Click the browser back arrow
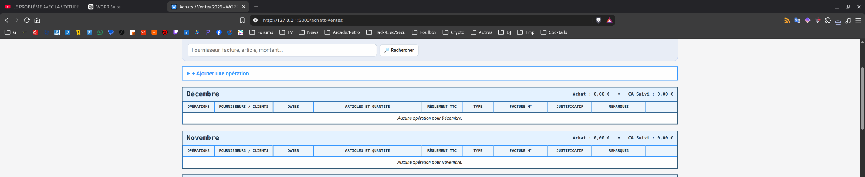Image resolution: width=865 pixels, height=177 pixels. (7, 20)
